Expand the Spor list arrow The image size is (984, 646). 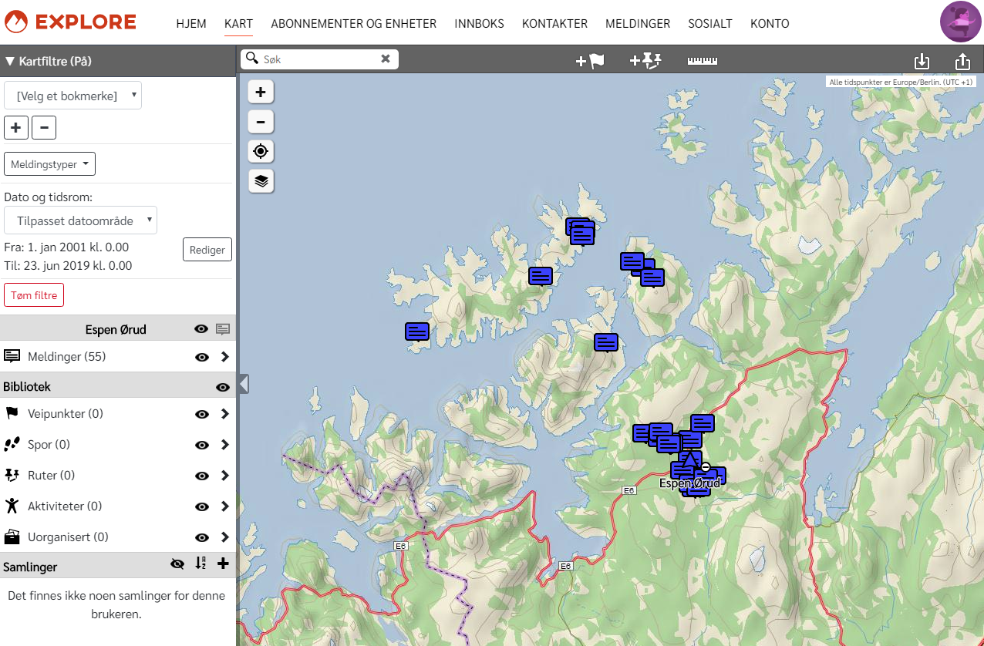click(x=224, y=445)
